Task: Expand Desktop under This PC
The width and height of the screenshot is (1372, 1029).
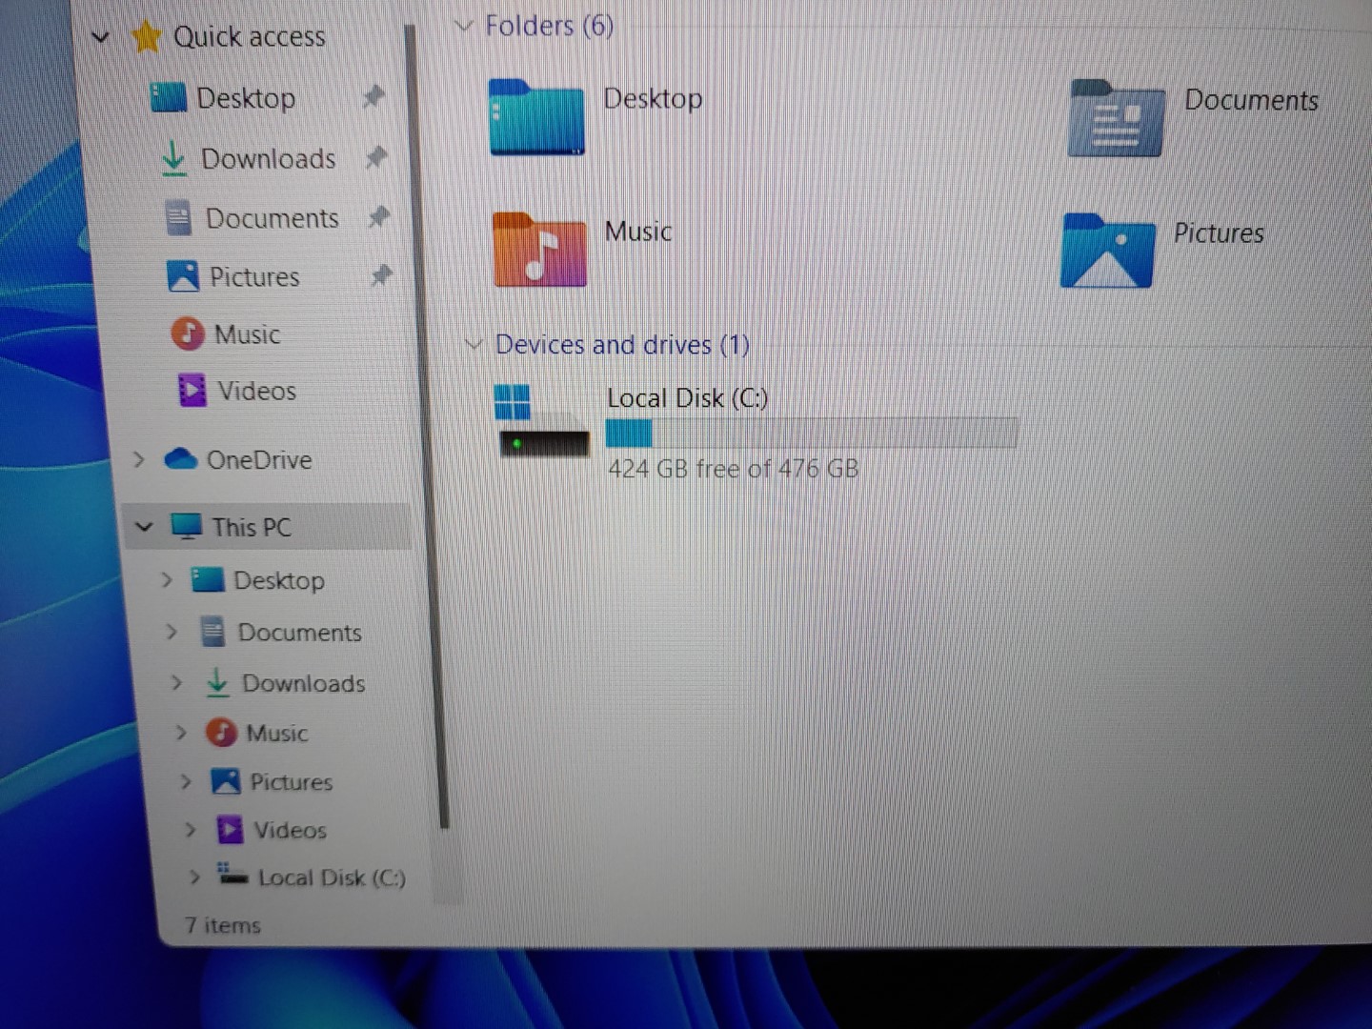Action: click(167, 579)
